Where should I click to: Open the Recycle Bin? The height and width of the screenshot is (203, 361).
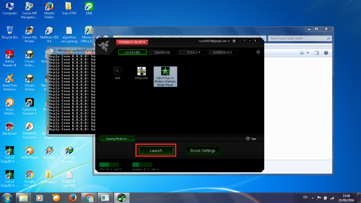[10, 33]
